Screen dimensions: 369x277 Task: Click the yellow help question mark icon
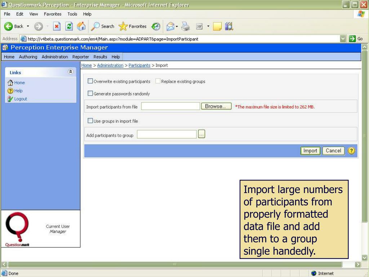[351, 150]
